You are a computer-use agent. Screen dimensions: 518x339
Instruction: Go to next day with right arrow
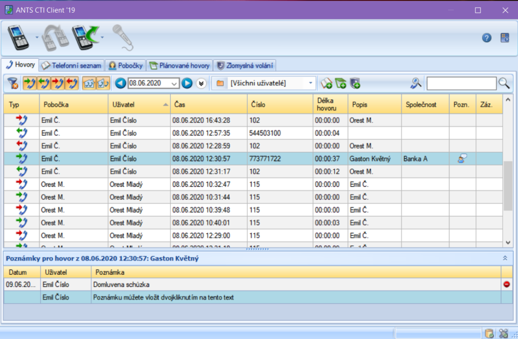coord(187,83)
